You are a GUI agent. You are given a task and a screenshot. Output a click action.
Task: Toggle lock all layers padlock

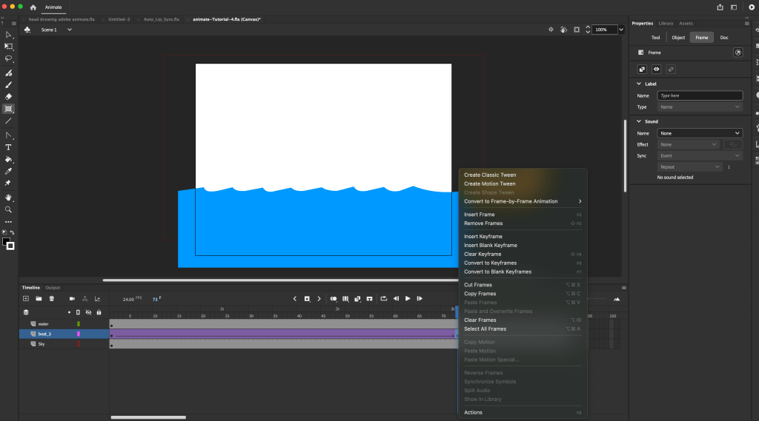(x=99, y=312)
